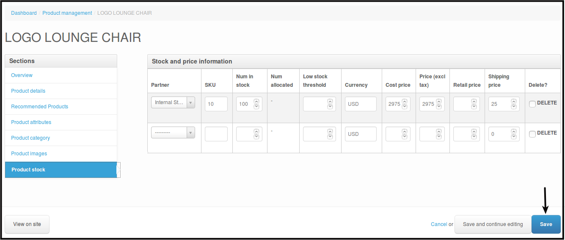Click Save and continue editing button
The image size is (565, 240).
(x=493, y=224)
